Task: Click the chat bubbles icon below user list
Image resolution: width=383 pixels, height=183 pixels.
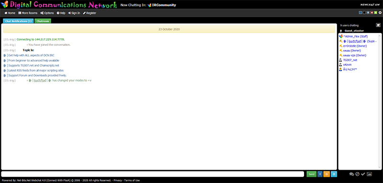Action: (x=351, y=174)
